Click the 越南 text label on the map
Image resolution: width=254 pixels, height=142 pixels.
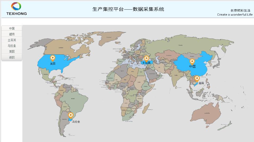pos(201,83)
